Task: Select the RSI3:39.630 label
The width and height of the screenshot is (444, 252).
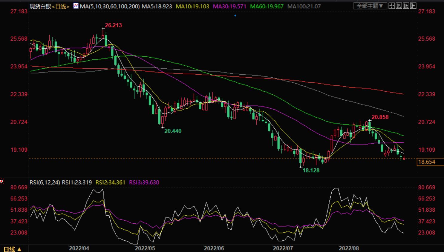Action: pos(144,182)
